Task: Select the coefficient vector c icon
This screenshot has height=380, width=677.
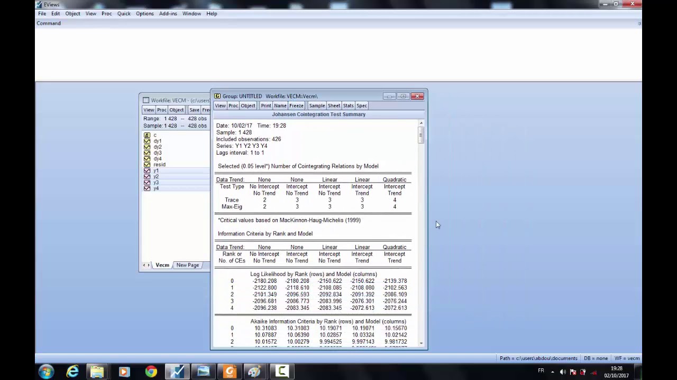Action: [147, 135]
